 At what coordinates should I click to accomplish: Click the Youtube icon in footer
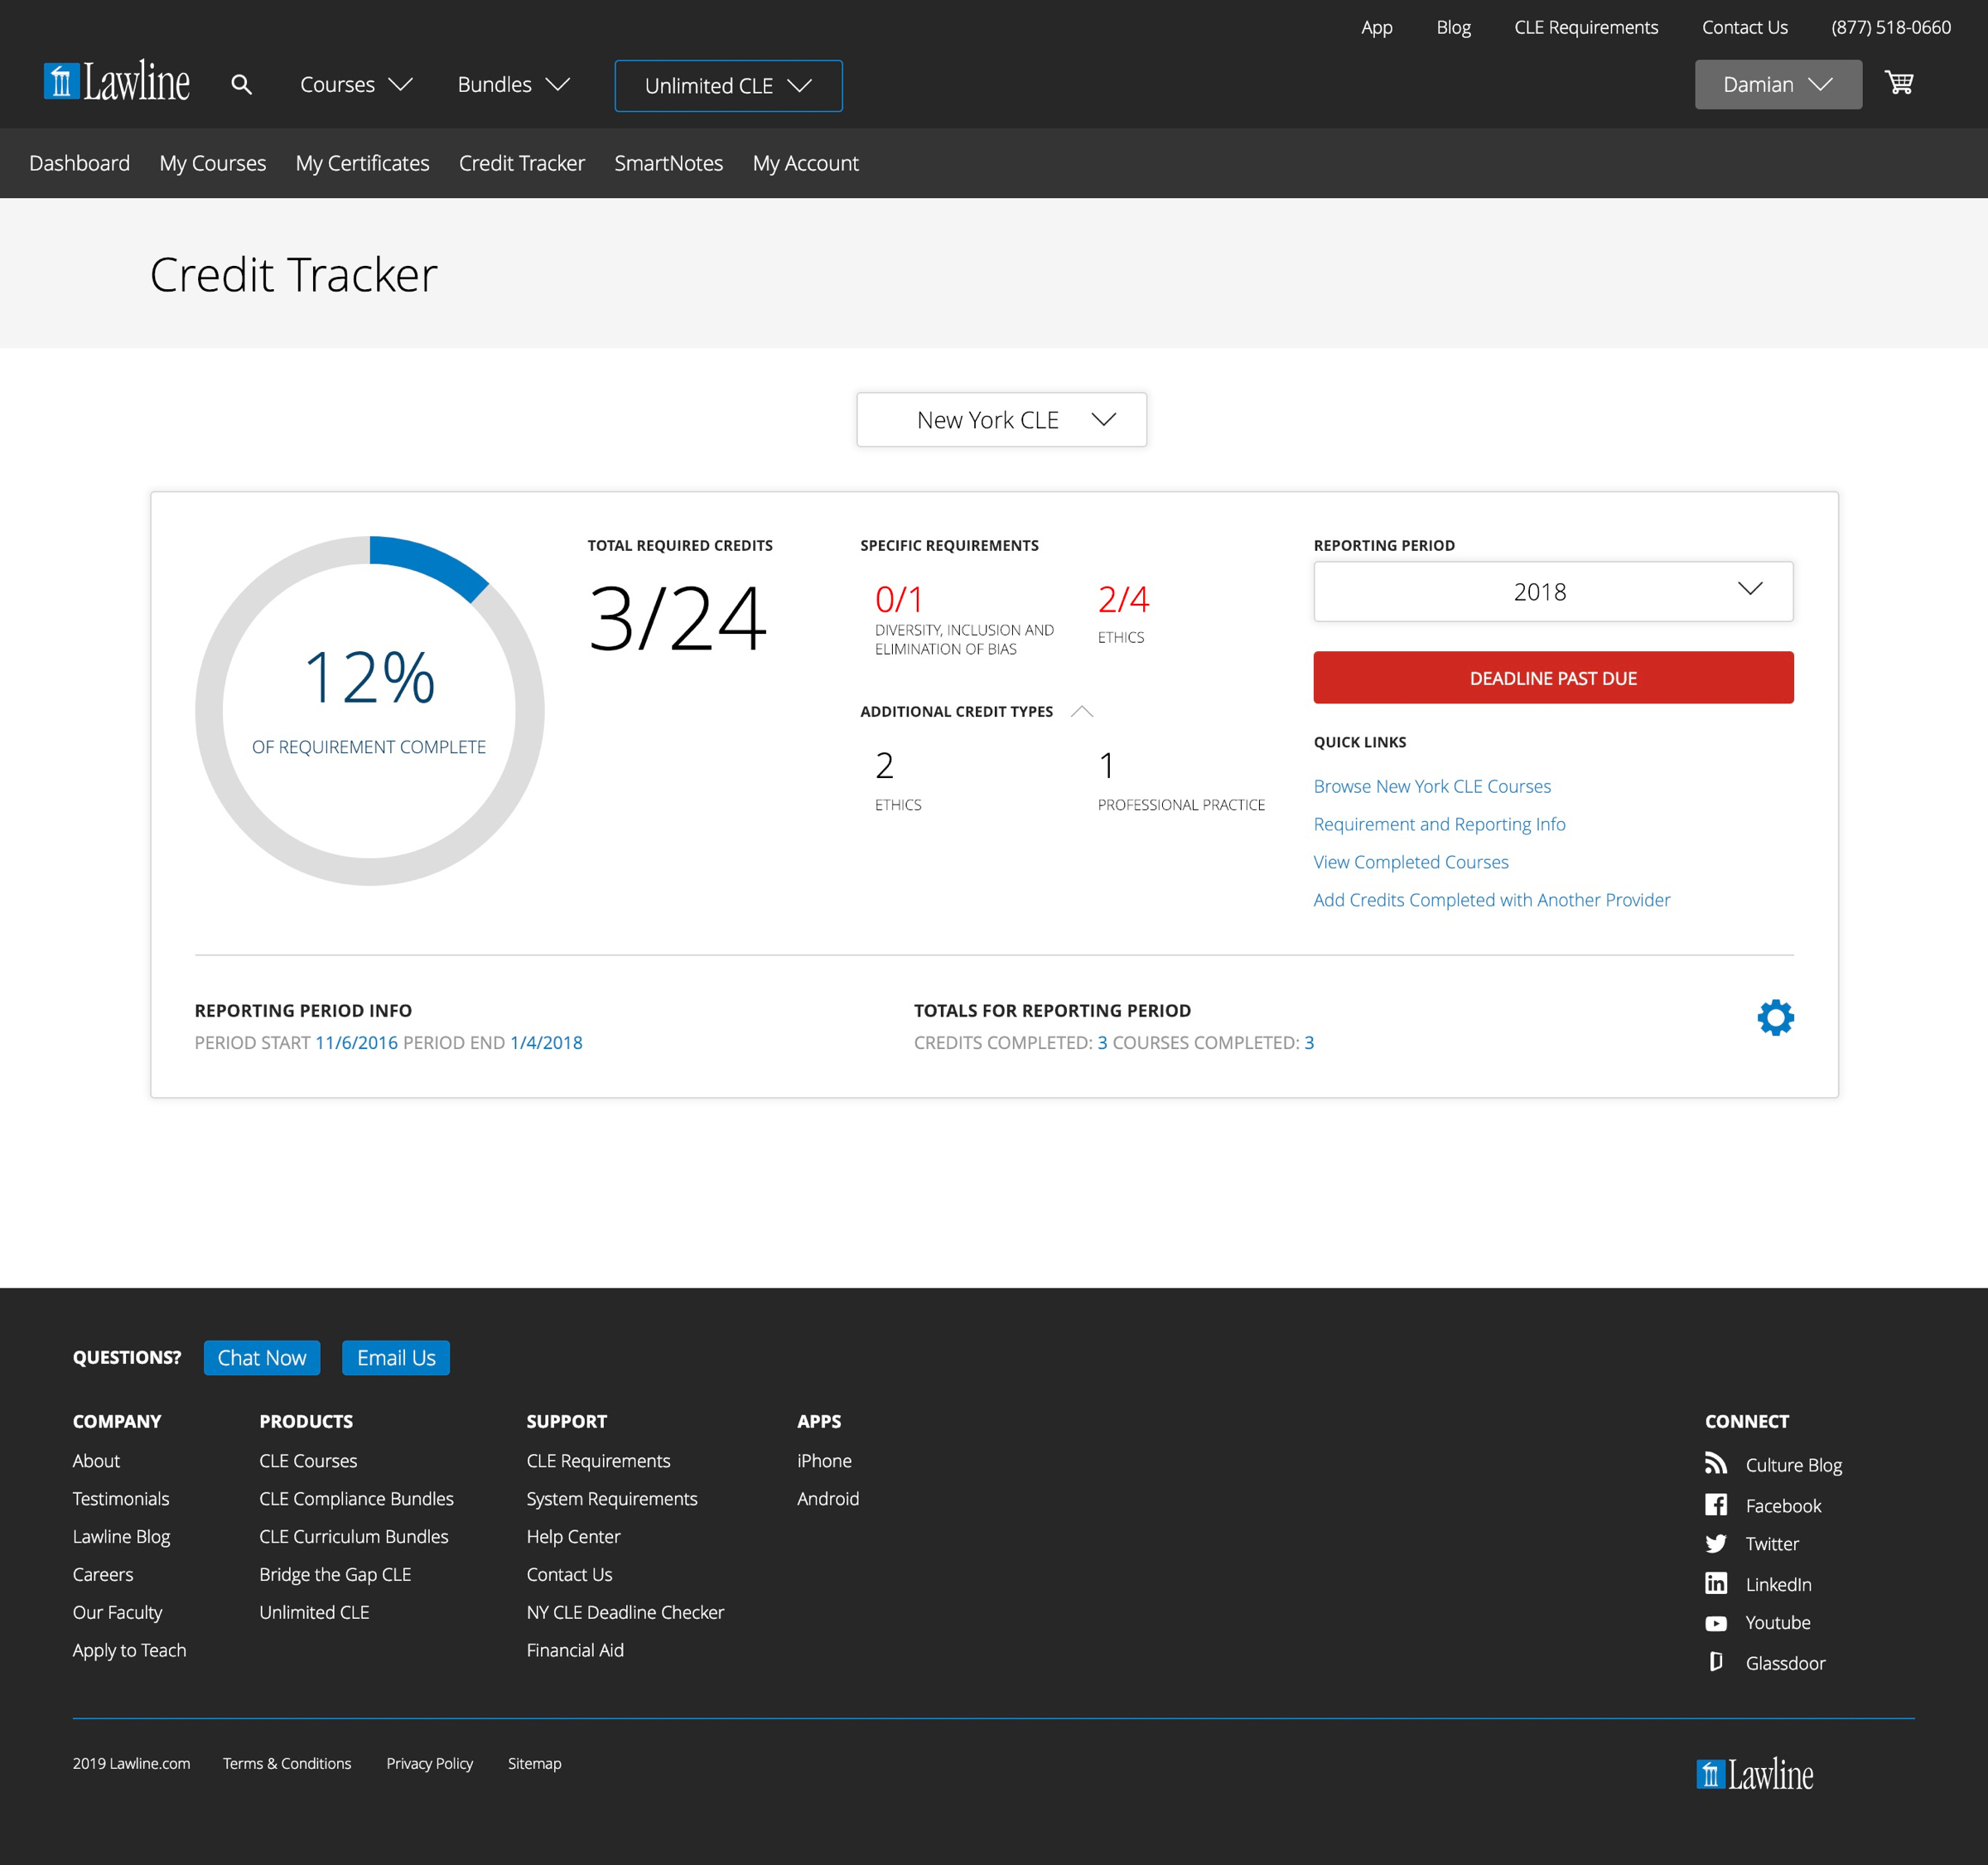(1716, 1623)
